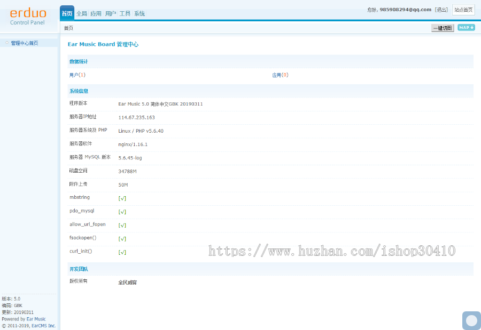The width and height of the screenshot is (481, 330).
Task: Open the 工具 tab
Action: pos(125,13)
